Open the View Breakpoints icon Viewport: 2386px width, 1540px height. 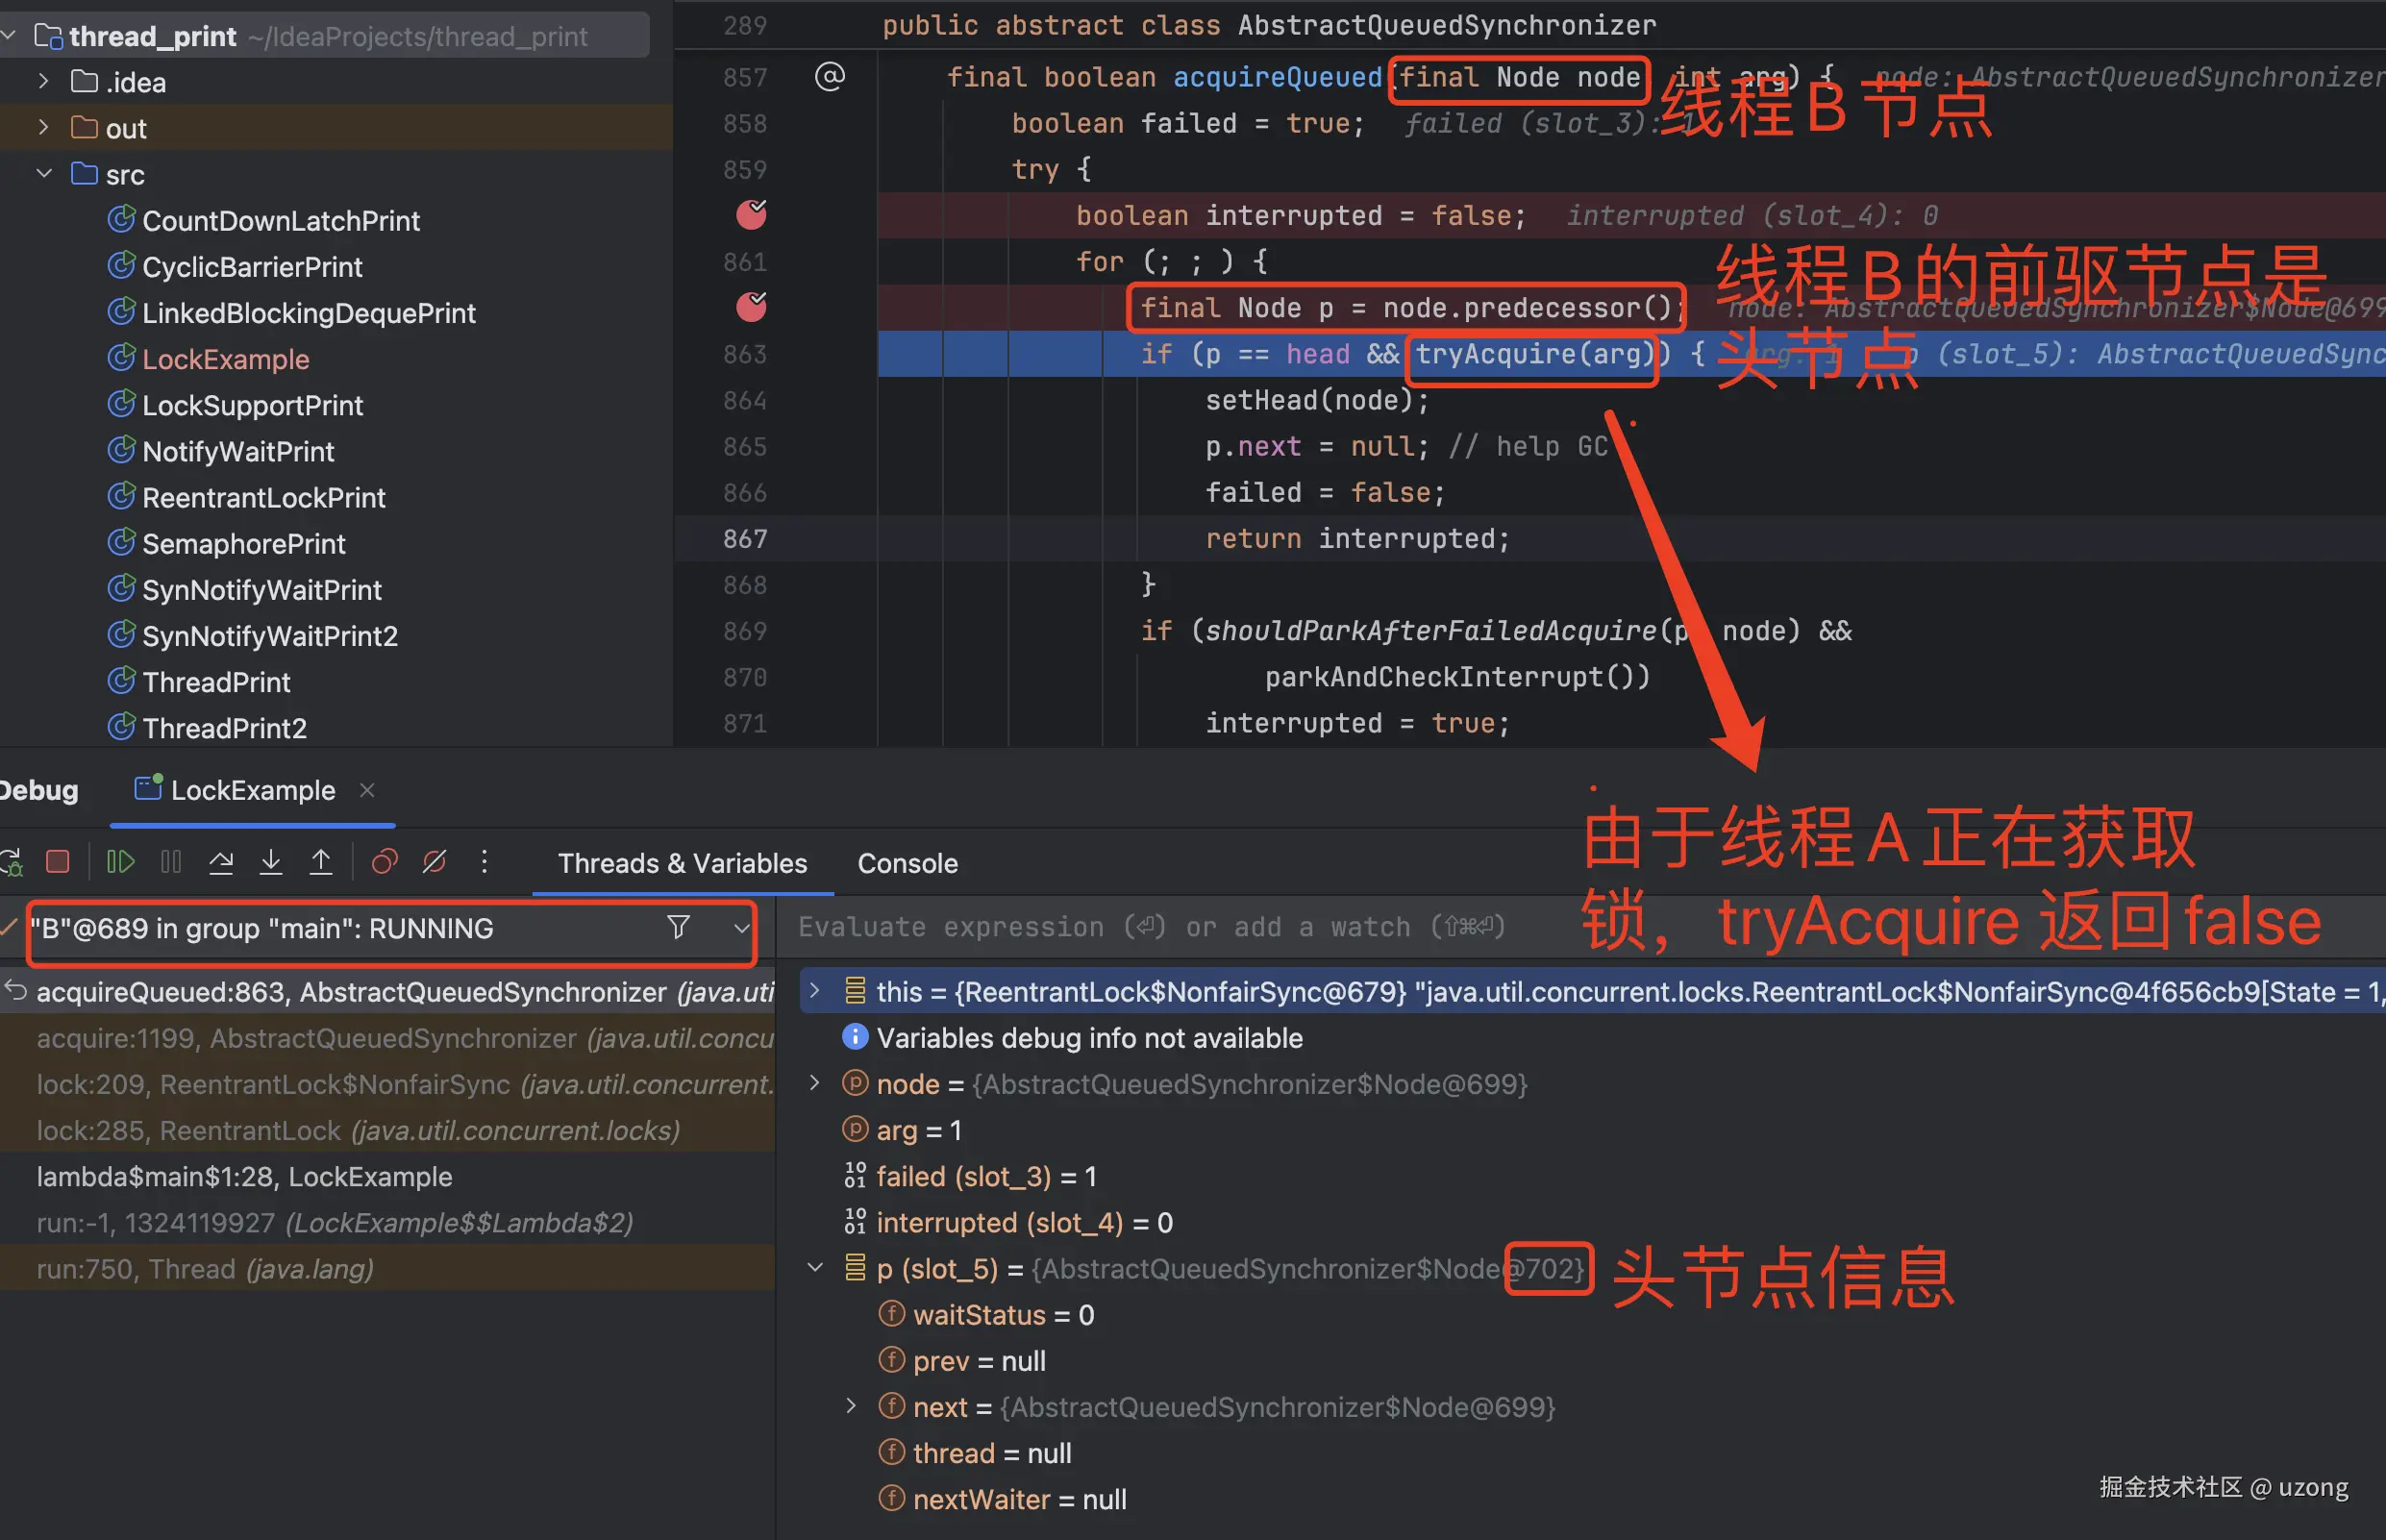(x=384, y=862)
